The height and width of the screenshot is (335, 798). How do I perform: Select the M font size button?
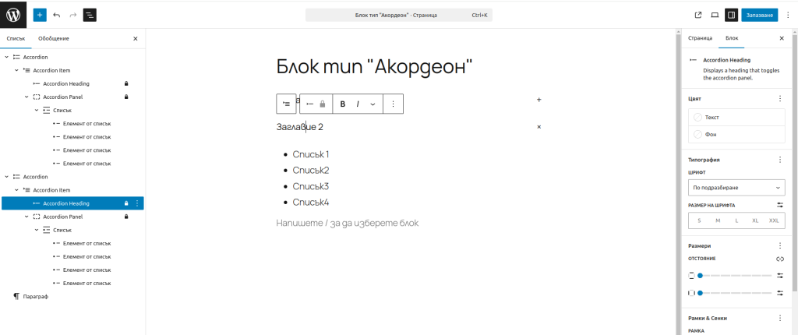pyautogui.click(x=718, y=220)
